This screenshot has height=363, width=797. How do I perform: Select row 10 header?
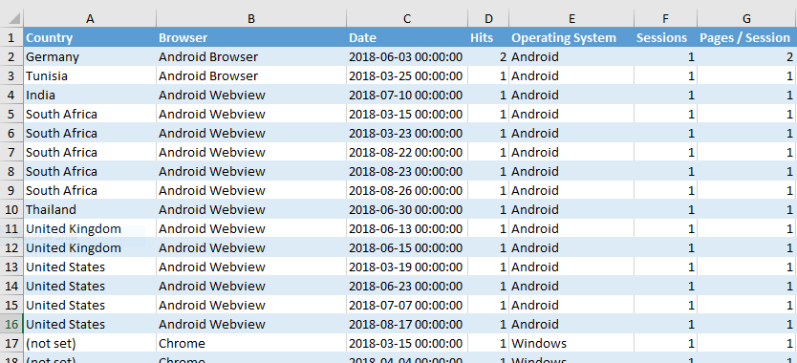click(x=11, y=209)
